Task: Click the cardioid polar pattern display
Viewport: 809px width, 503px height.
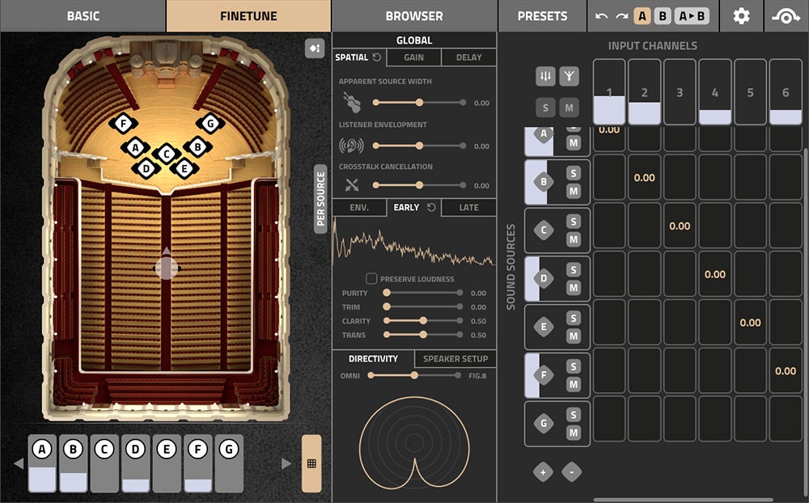Action: [x=414, y=442]
